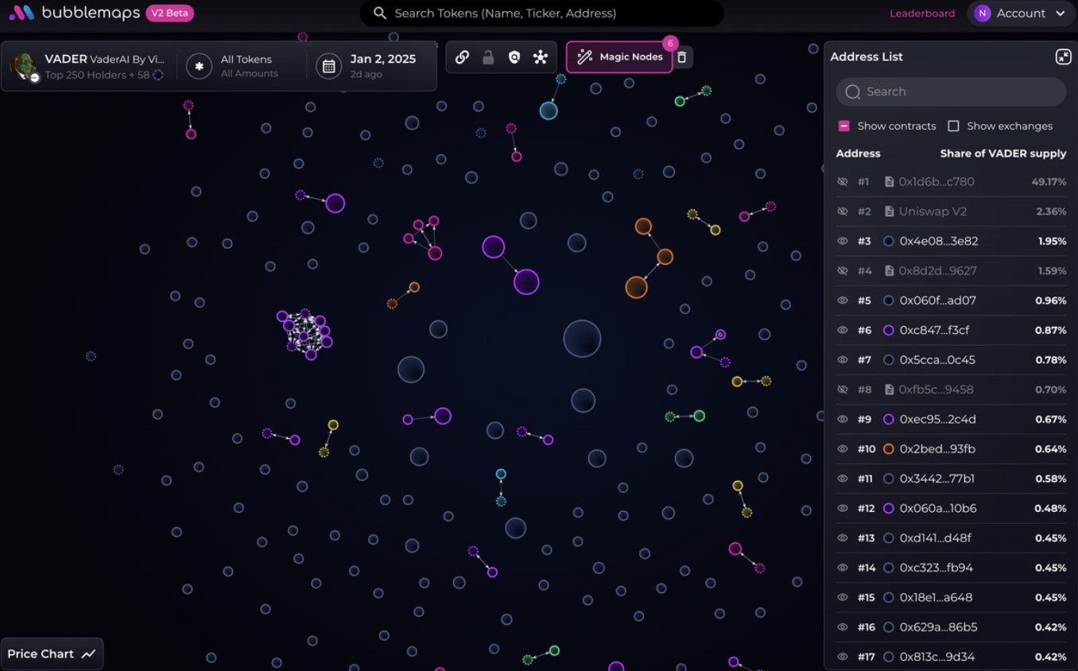The height and width of the screenshot is (671, 1078).
Task: Select address #10 0x2bed...93fb orange circle
Action: point(889,449)
